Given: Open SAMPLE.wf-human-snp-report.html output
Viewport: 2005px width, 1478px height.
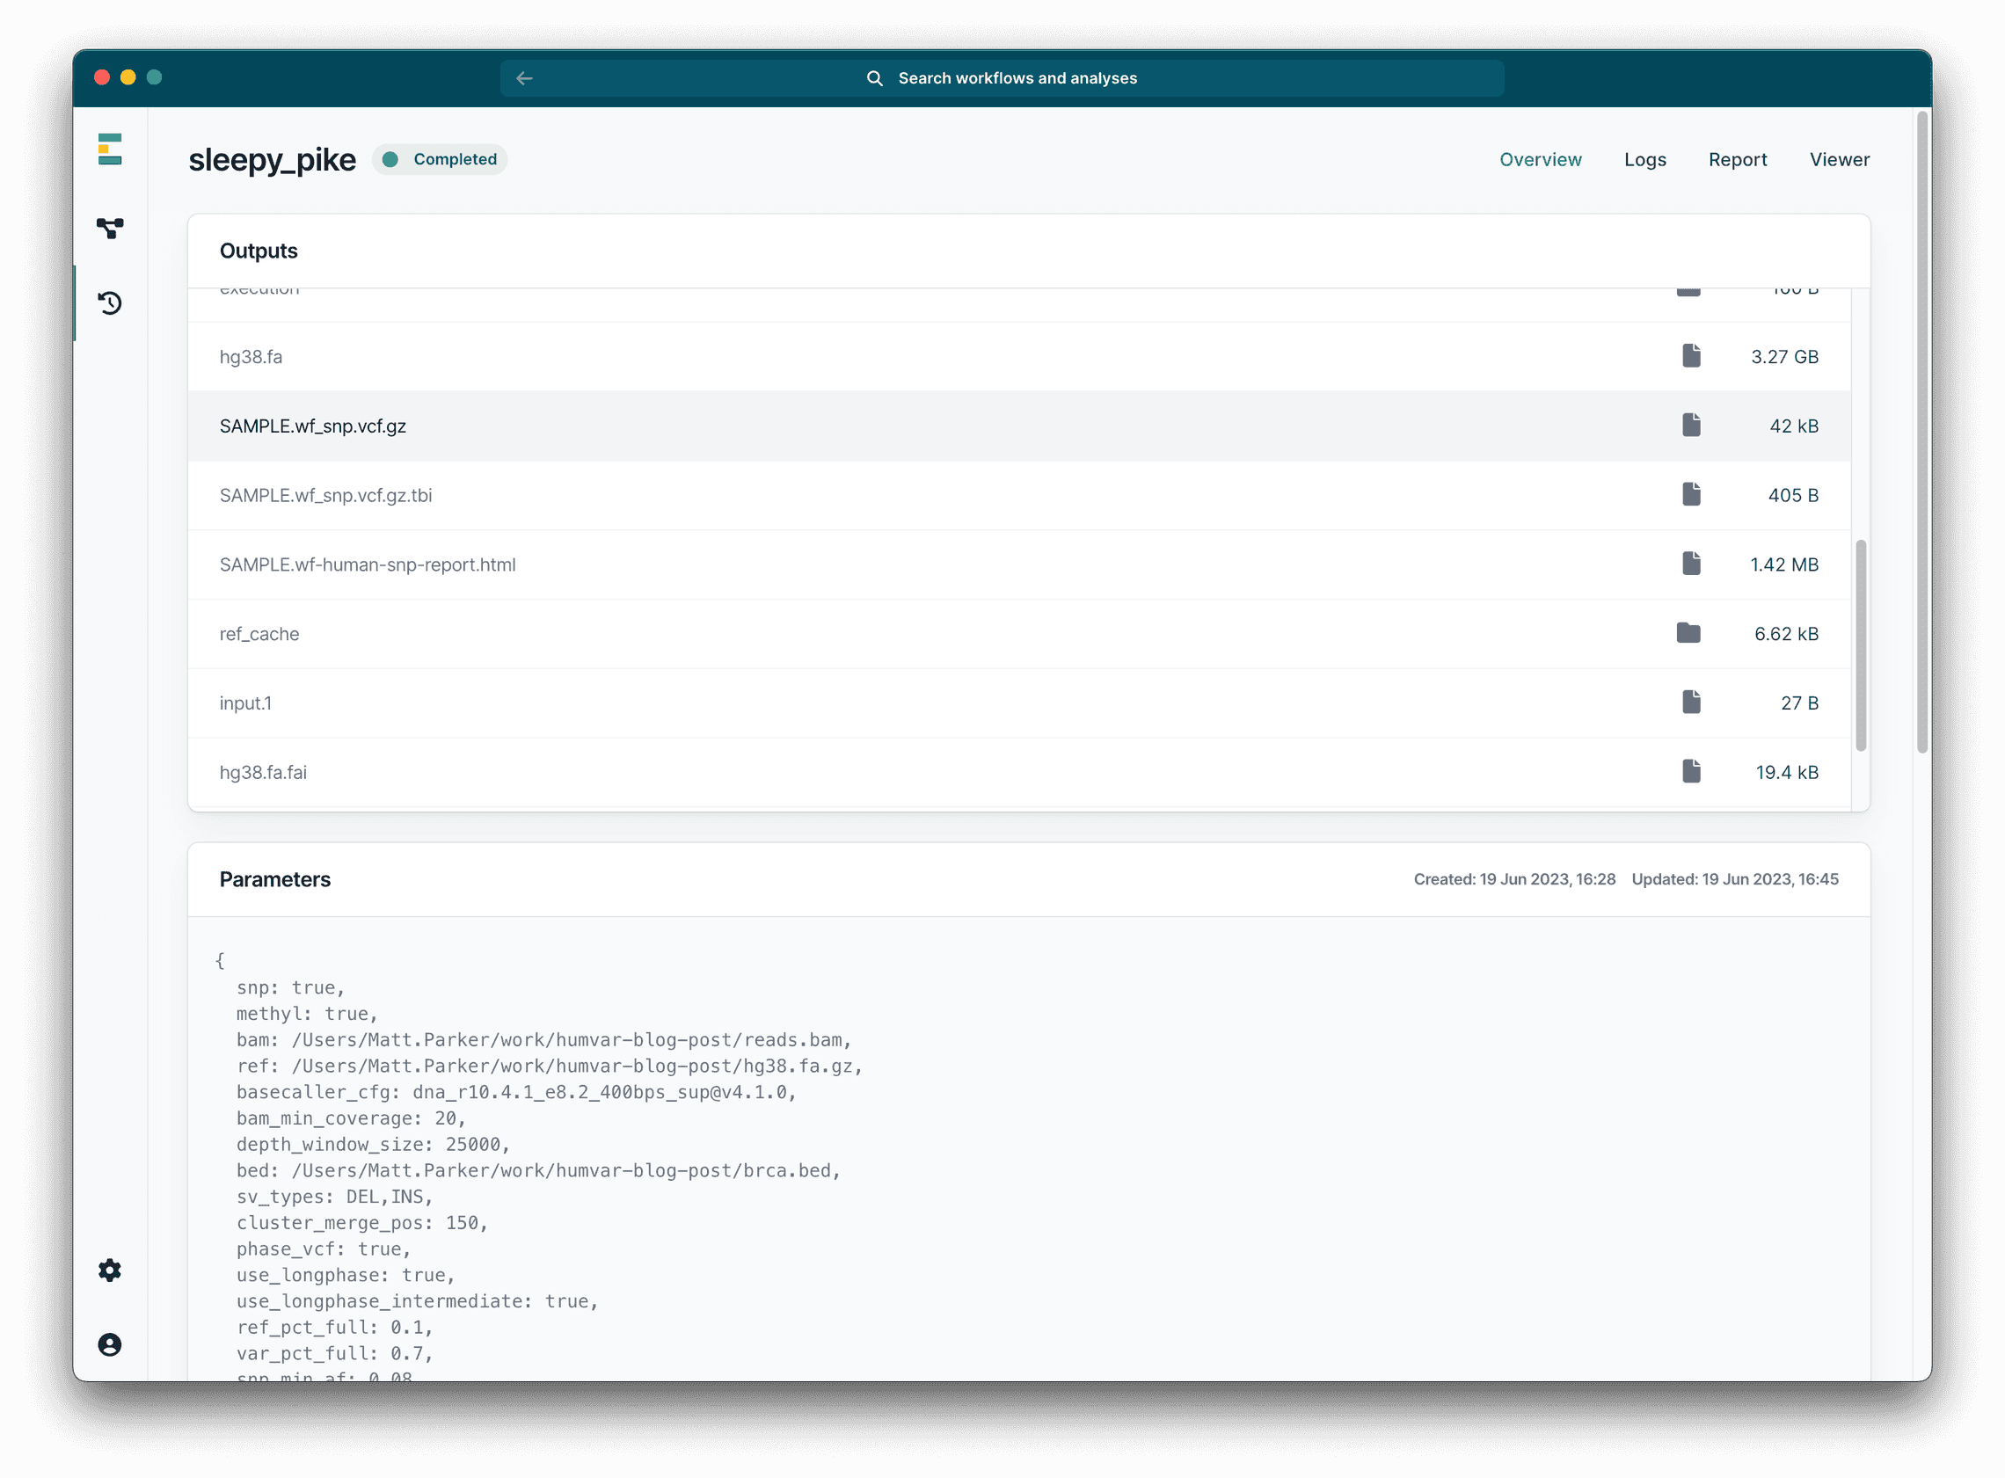Looking at the screenshot, I should click(367, 564).
